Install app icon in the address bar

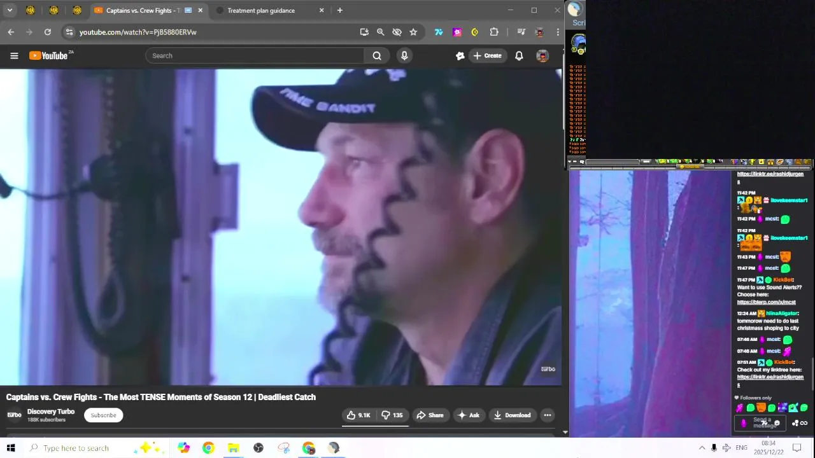coord(364,32)
